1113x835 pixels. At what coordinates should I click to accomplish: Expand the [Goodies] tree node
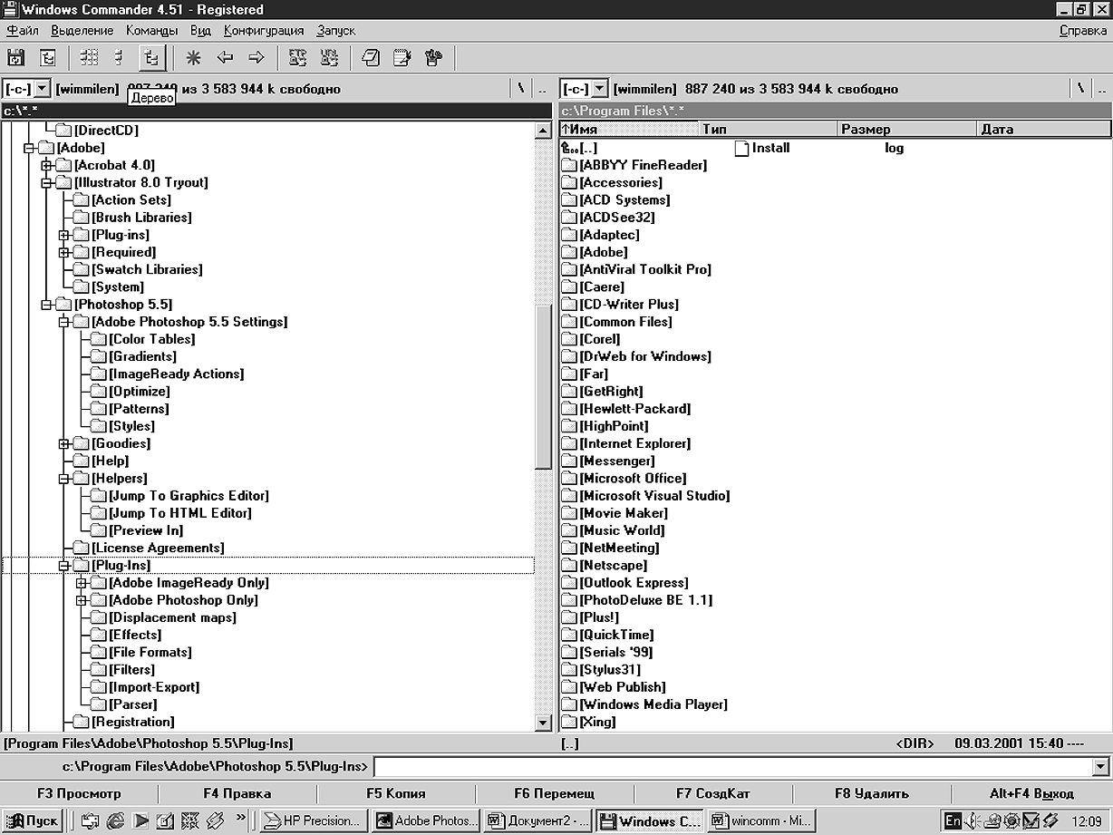(x=64, y=443)
